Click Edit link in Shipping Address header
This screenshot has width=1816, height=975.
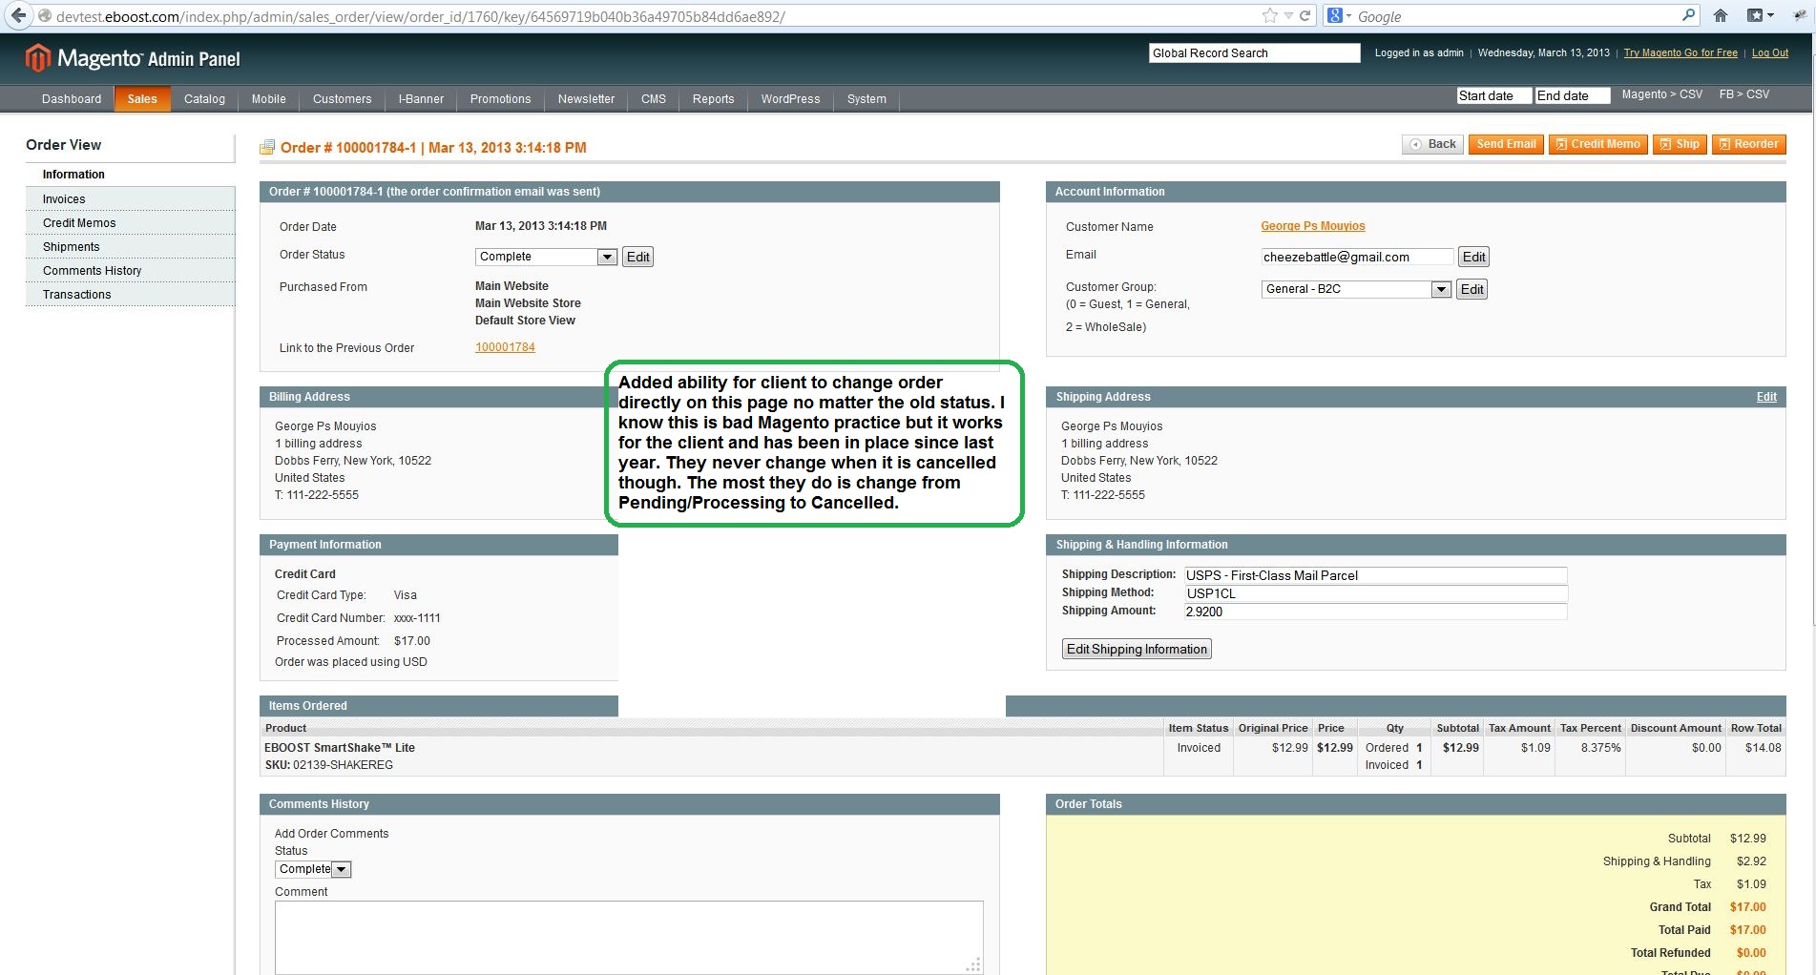pyautogui.click(x=1766, y=397)
